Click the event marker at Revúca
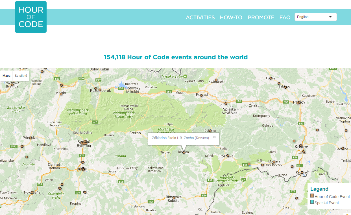This screenshot has width=351, height=215. (x=184, y=152)
